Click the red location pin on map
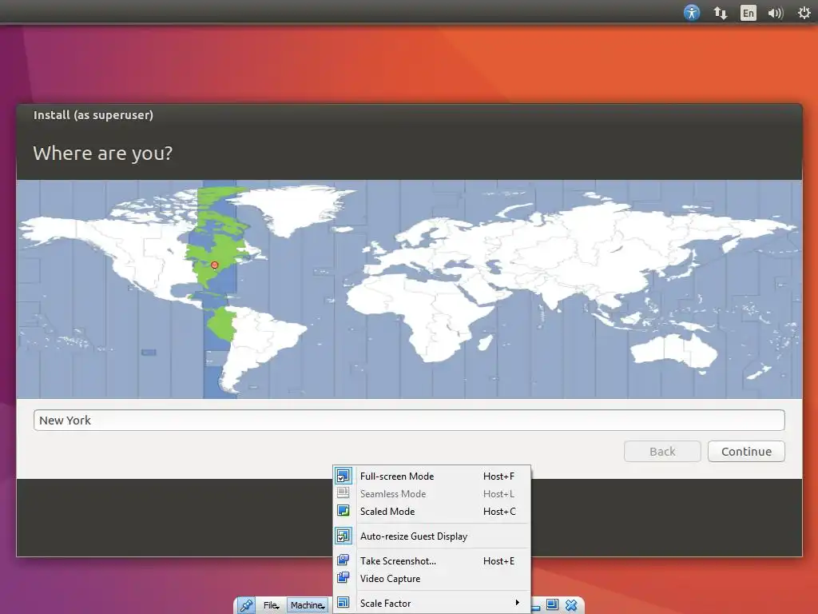The image size is (818, 614). (214, 265)
